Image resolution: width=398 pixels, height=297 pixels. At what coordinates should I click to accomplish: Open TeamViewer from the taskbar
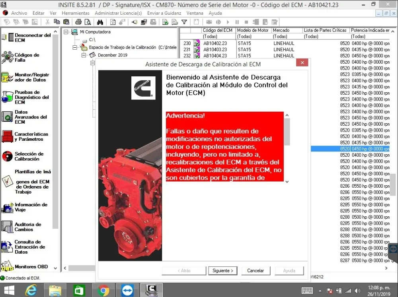pos(127,290)
